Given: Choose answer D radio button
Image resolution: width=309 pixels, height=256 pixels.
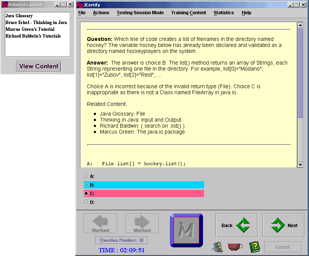Looking at the screenshot, I should [x=86, y=202].
